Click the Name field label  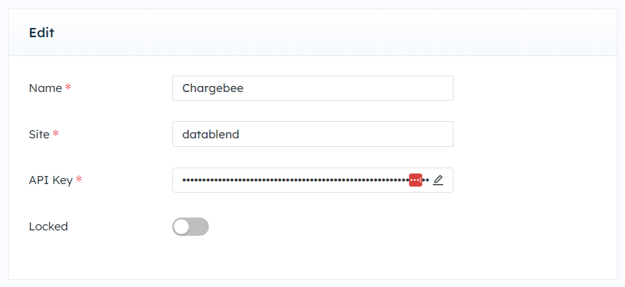click(x=45, y=88)
